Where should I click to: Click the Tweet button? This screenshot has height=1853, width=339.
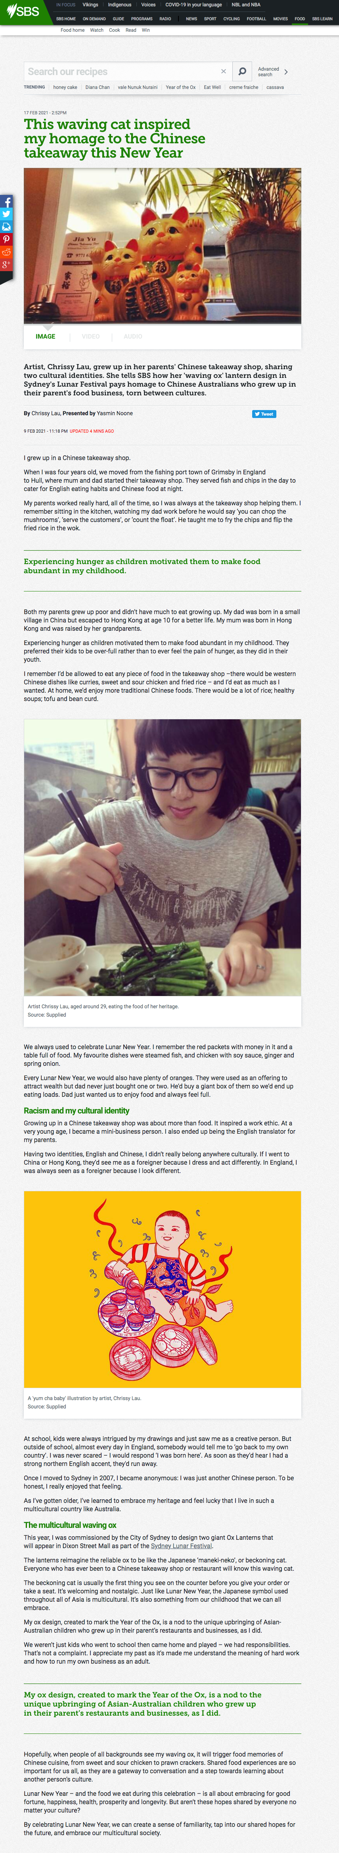[x=264, y=414]
